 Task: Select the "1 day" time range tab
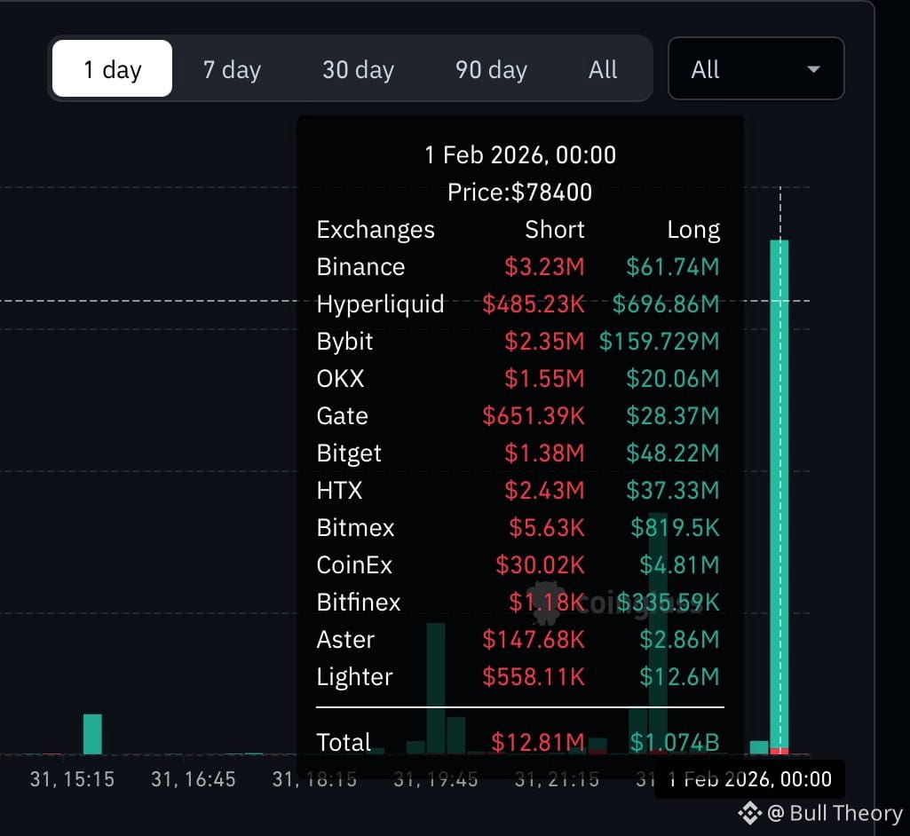[112, 69]
